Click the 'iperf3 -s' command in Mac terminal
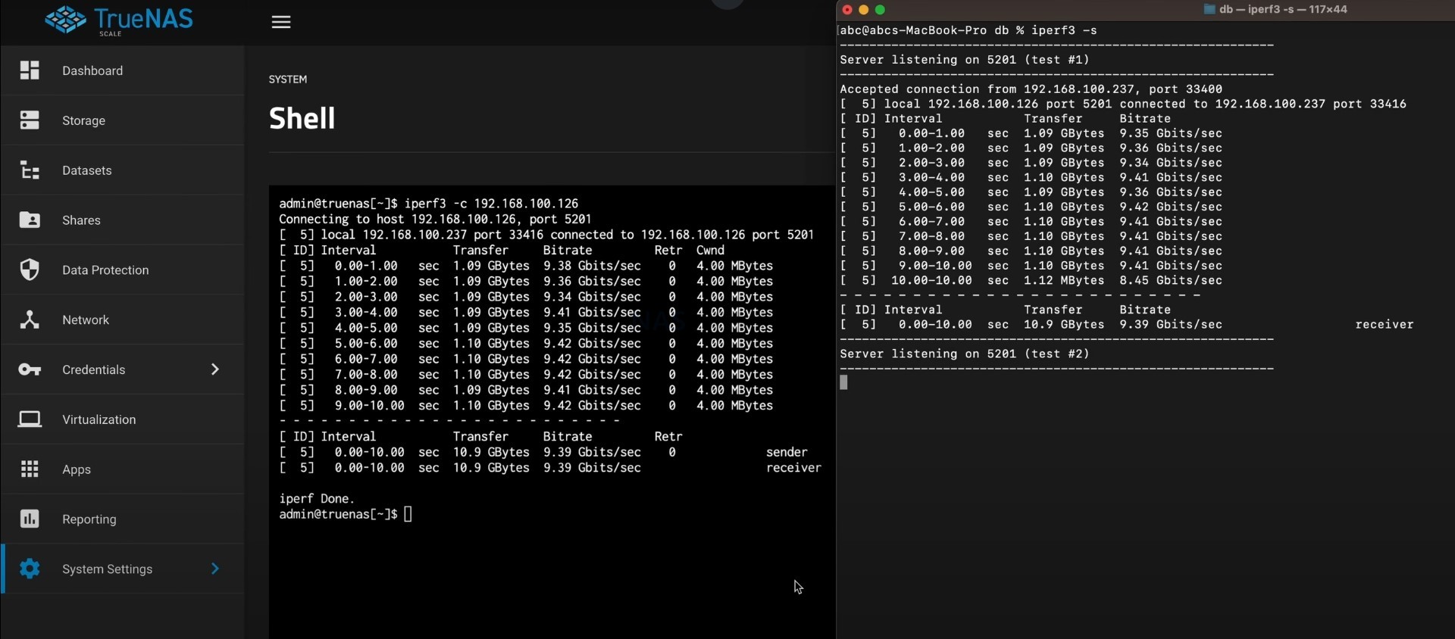1455x639 pixels. (x=1064, y=30)
